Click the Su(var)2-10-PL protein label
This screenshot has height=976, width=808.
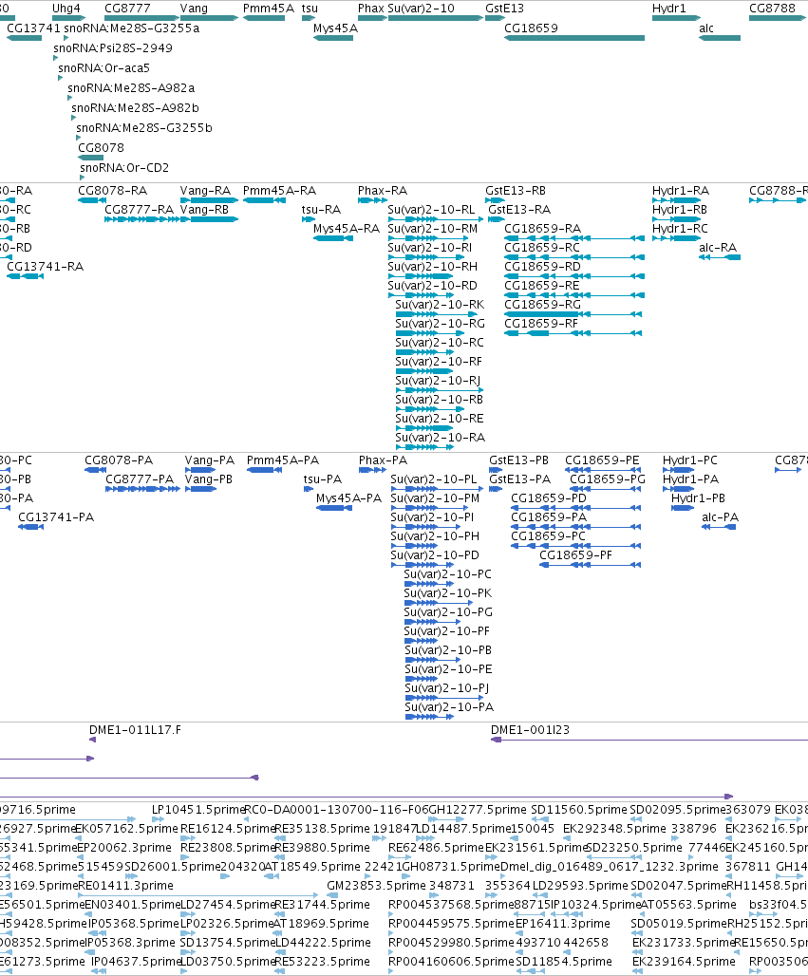tap(434, 479)
